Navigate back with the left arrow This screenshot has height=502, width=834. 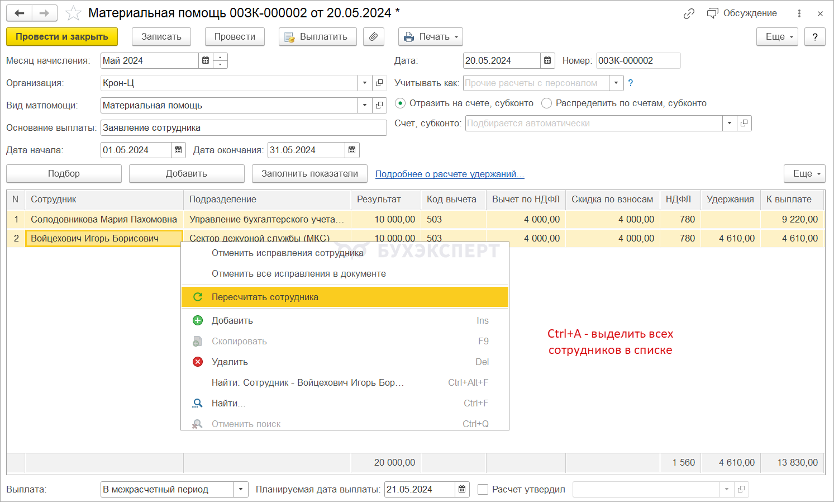[20, 13]
